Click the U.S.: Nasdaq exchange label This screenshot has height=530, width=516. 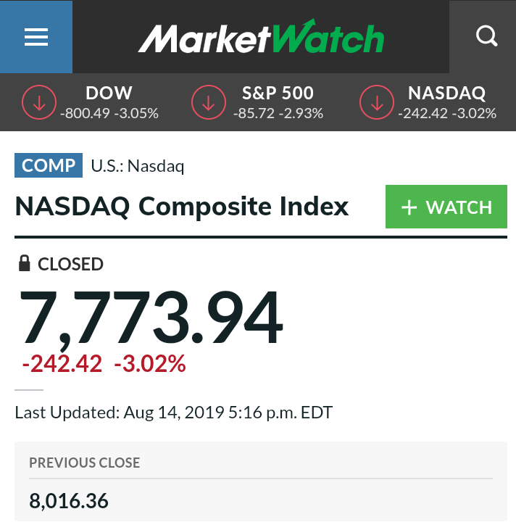click(138, 167)
